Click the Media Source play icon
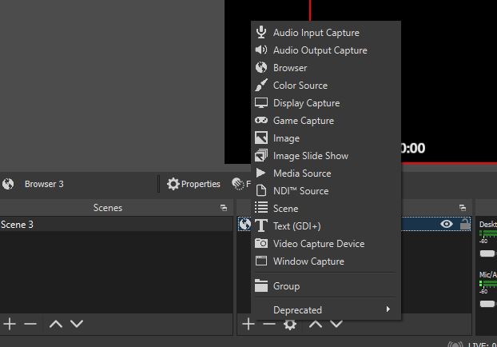The image size is (497, 347). tap(260, 173)
